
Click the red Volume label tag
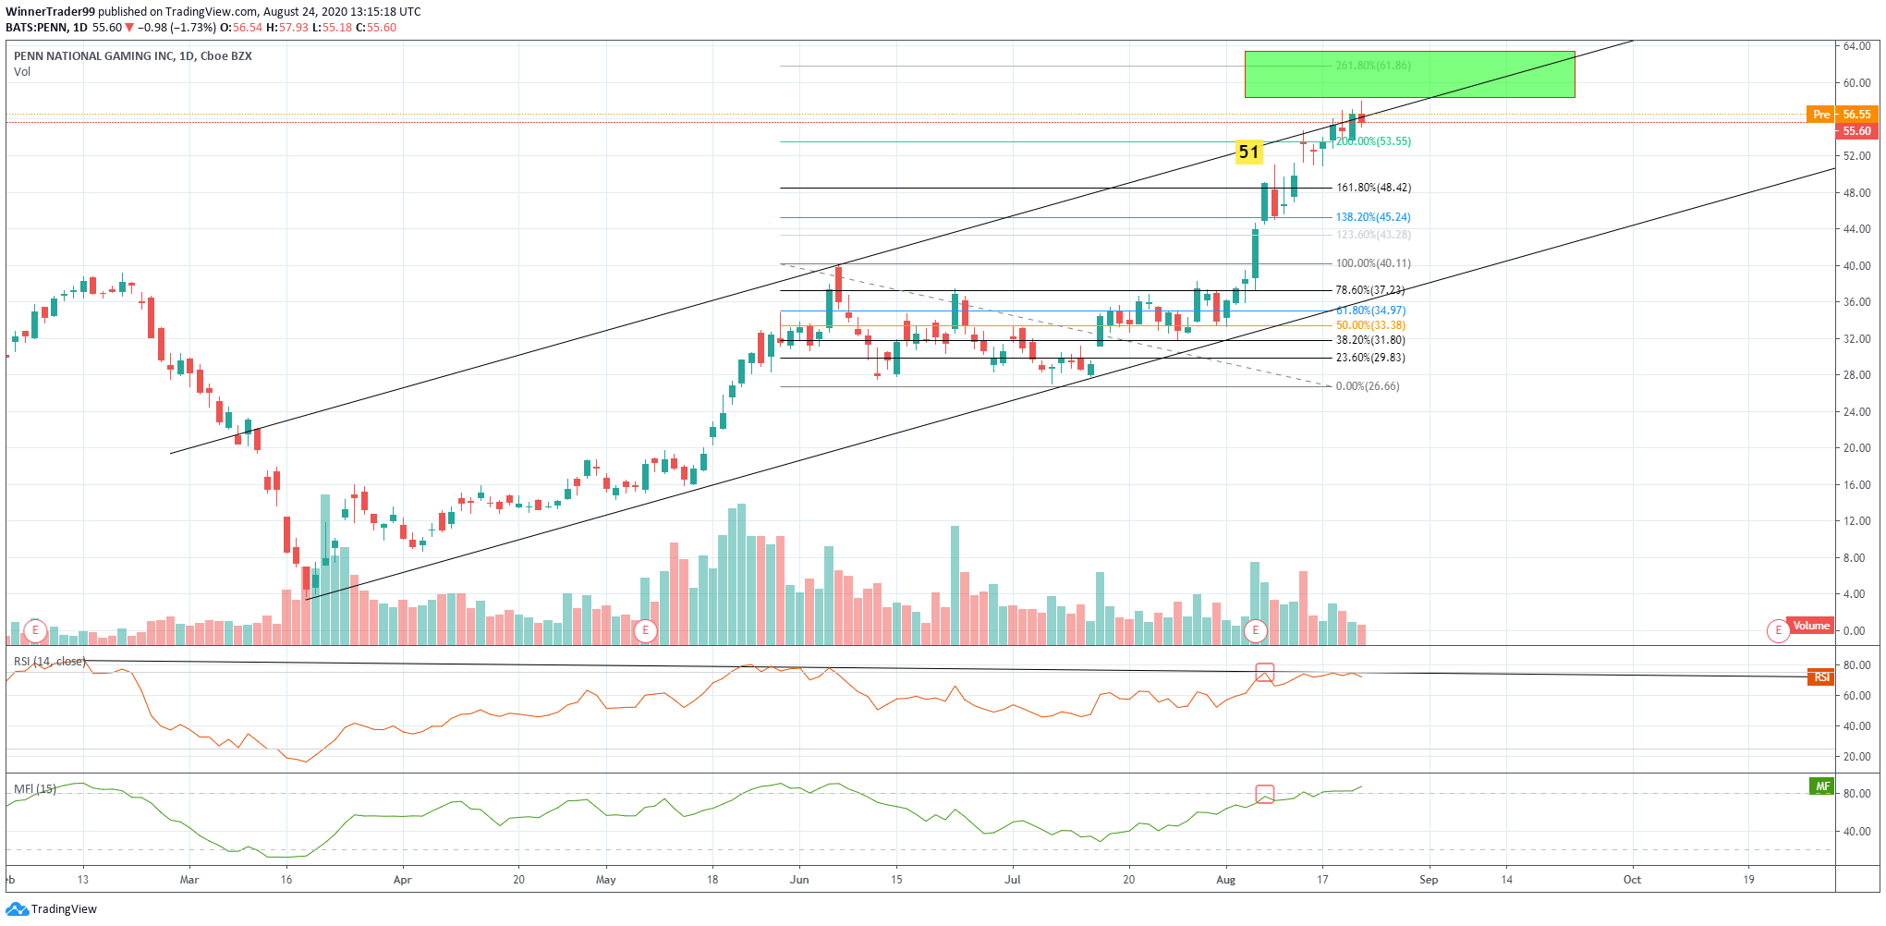1810,626
